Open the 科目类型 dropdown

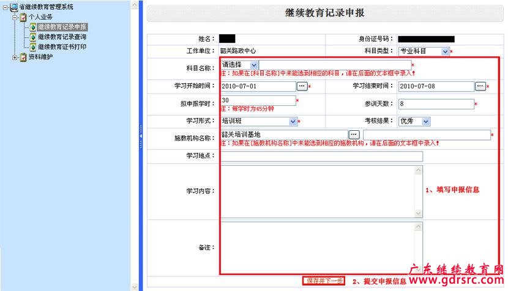click(446, 51)
